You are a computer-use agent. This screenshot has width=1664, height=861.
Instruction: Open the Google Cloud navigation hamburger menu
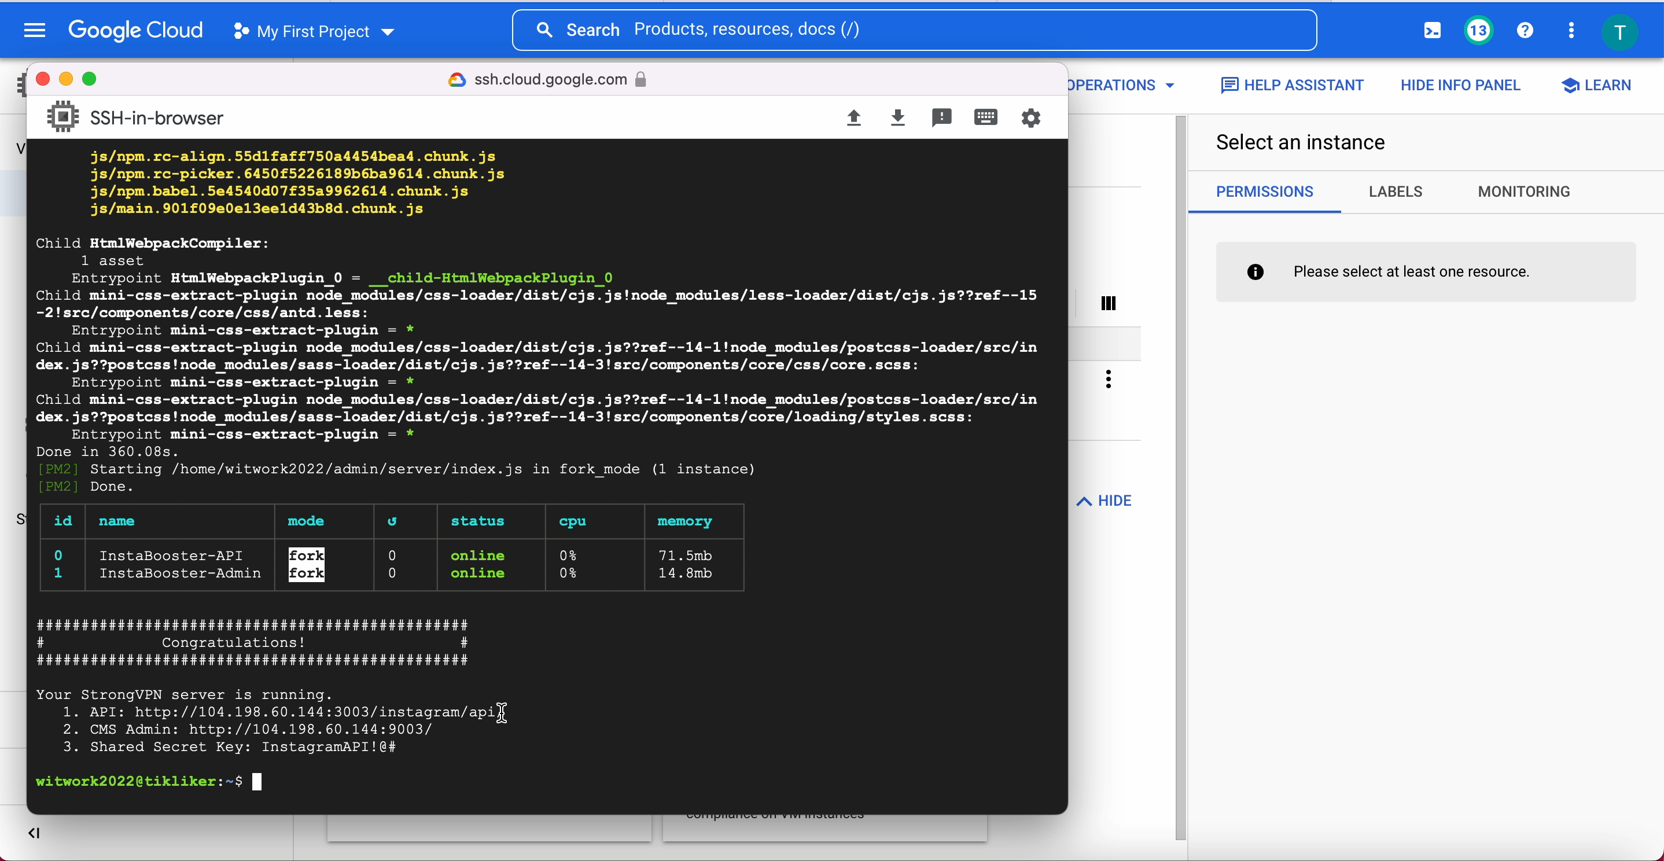click(x=34, y=30)
